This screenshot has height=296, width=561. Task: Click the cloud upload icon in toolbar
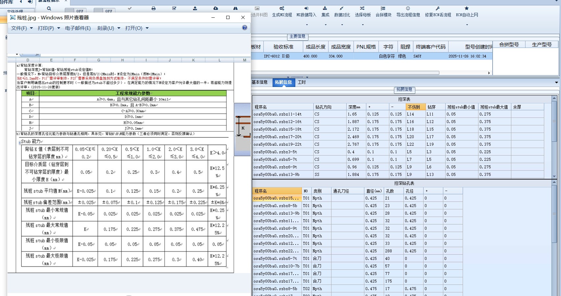pos(216,8)
